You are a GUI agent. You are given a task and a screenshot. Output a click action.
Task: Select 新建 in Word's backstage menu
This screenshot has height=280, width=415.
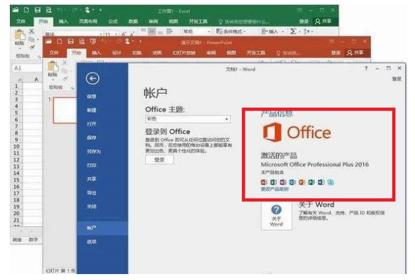(91, 110)
